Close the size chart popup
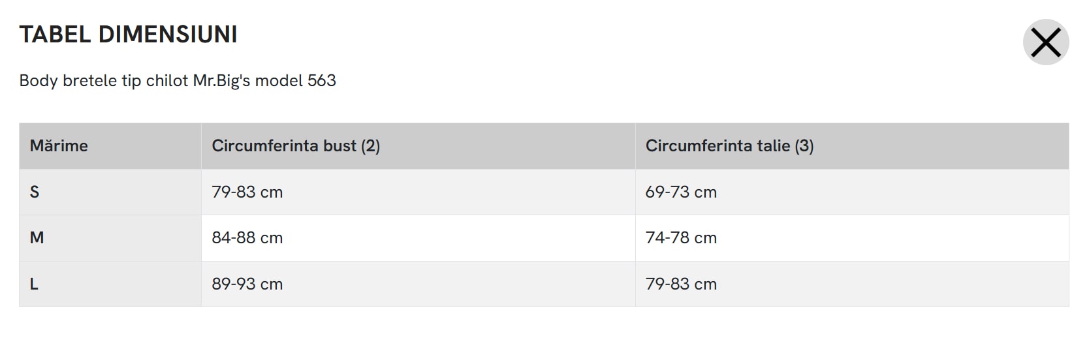 point(1045,43)
